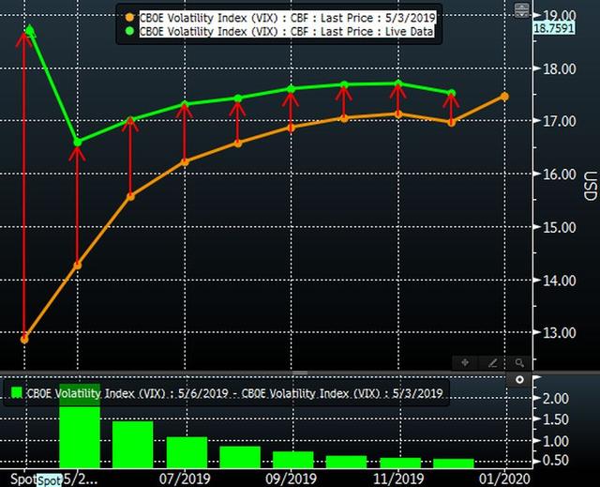Image resolution: width=600 pixels, height=487 pixels.
Task: Click the 14.00 y-axis value
Action: [560, 281]
